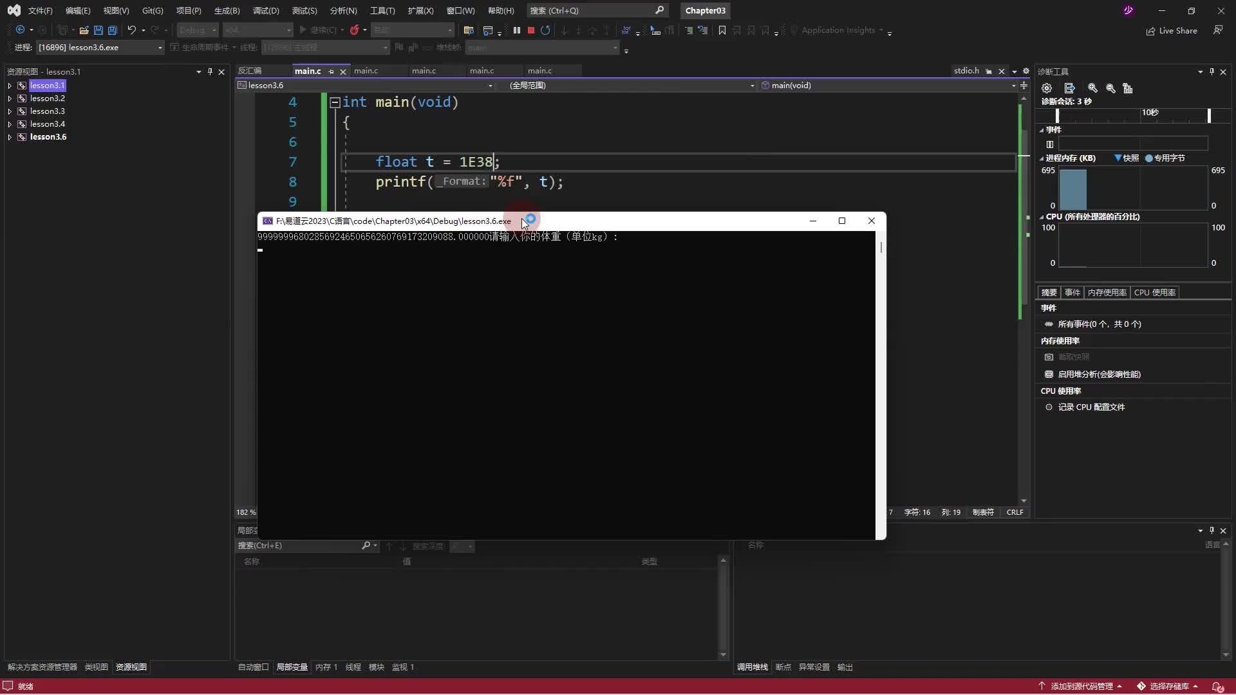Close the Resource View panel

tap(221, 71)
